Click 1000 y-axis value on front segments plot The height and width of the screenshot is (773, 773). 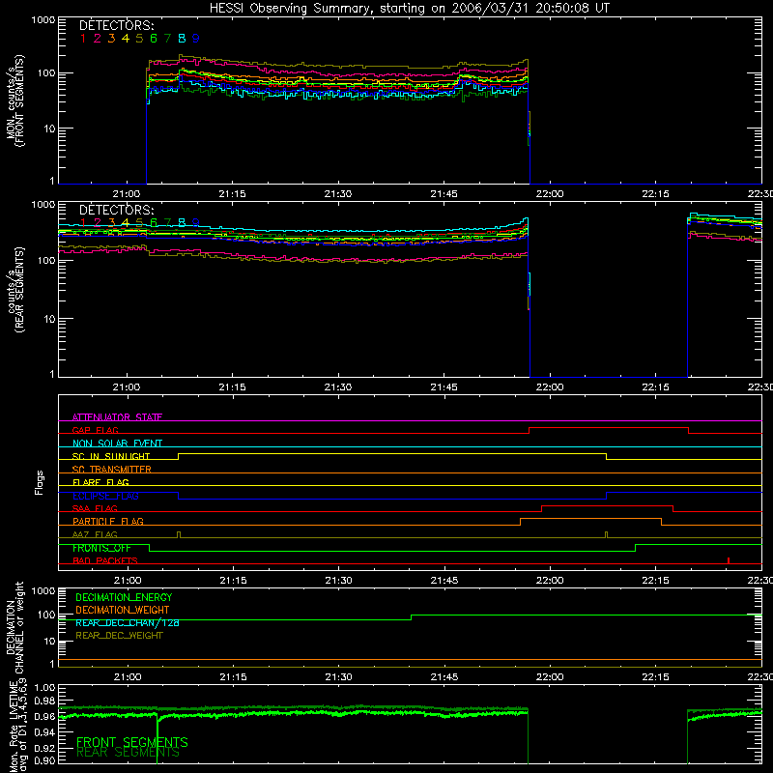[43, 20]
